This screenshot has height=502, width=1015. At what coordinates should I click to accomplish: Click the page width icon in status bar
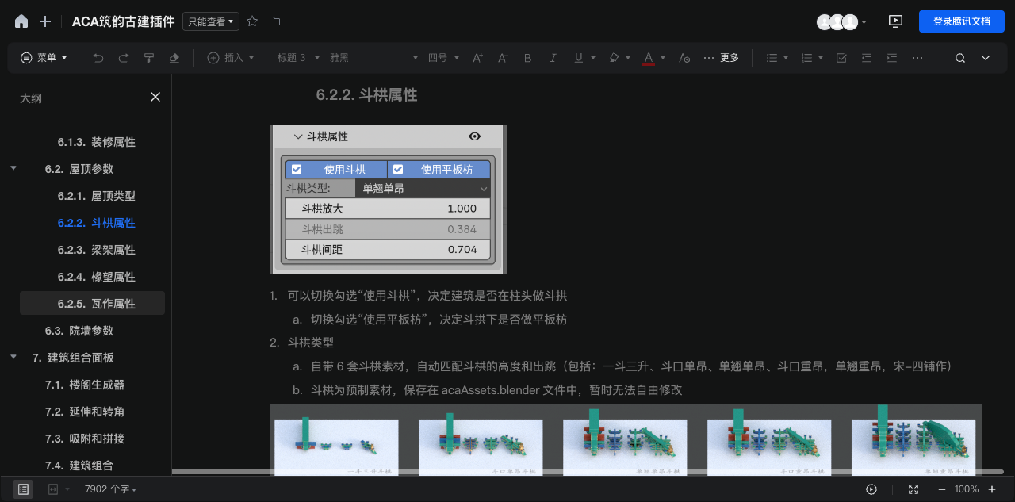click(54, 489)
